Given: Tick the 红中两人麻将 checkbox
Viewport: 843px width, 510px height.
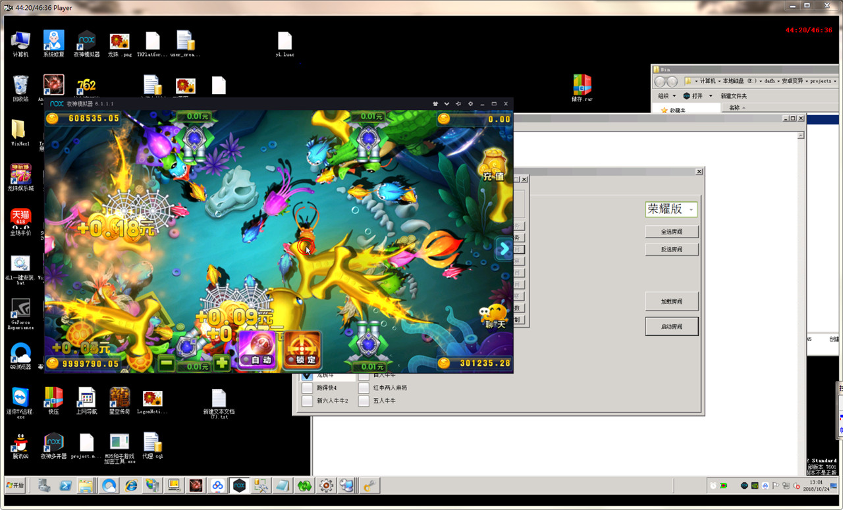Looking at the screenshot, I should pos(364,388).
